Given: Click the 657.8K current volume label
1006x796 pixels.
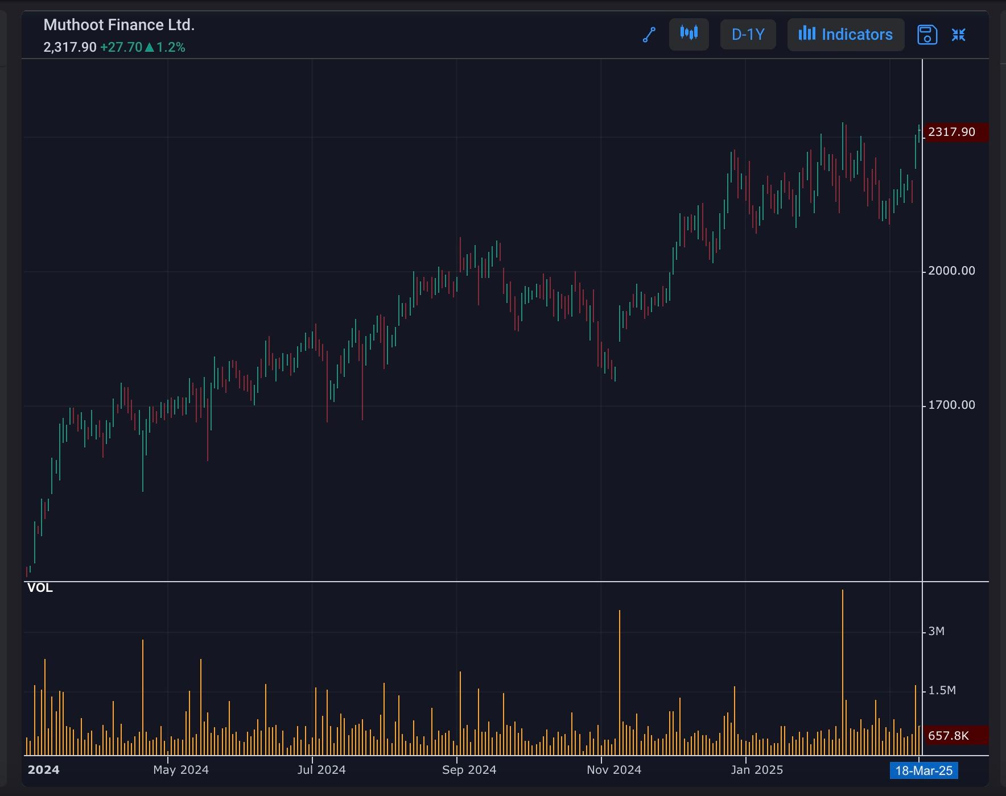Looking at the screenshot, I should (955, 736).
